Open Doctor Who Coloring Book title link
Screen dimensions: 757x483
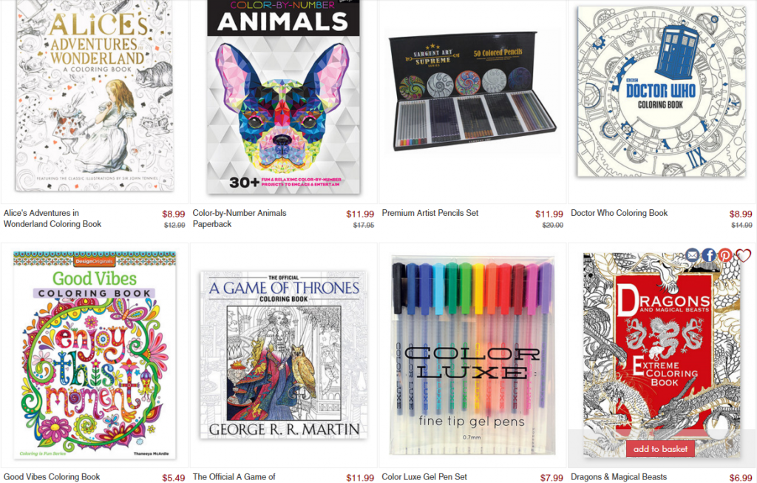(x=619, y=213)
